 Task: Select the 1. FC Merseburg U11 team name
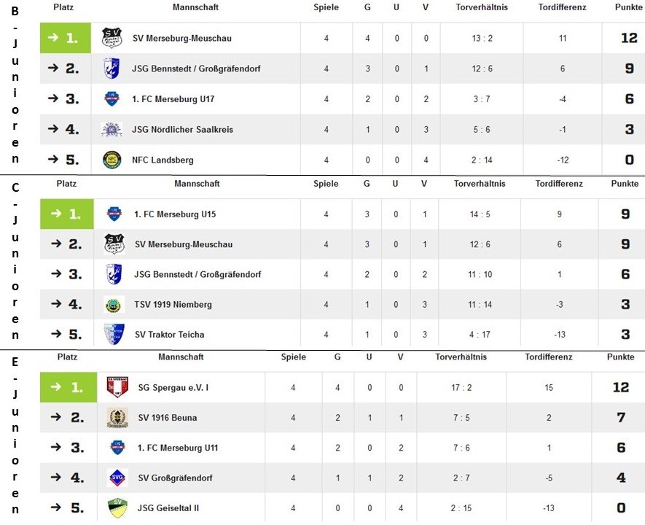(x=178, y=448)
